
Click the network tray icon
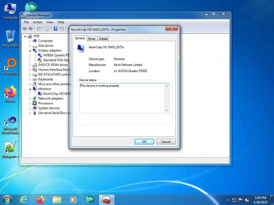[234, 200]
